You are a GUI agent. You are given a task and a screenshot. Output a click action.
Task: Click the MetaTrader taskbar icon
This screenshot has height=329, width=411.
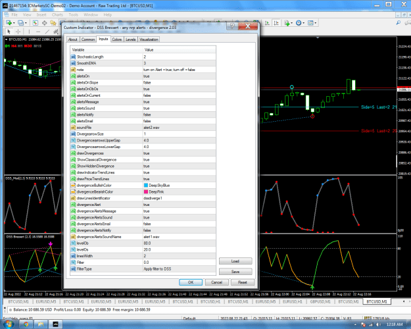[55, 324]
